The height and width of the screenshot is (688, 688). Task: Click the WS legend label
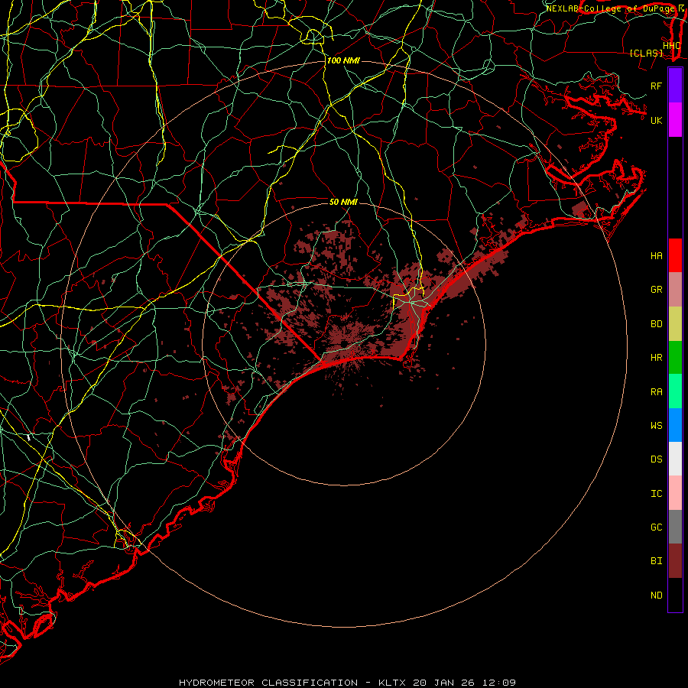pyautogui.click(x=657, y=425)
